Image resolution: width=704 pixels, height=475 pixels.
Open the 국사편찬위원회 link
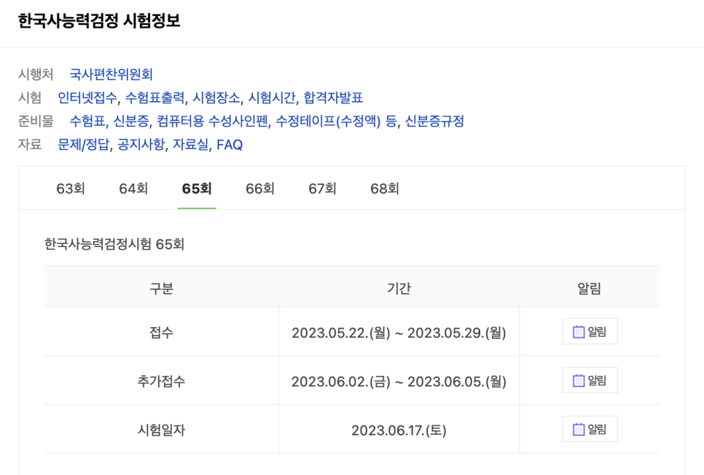pos(112,74)
